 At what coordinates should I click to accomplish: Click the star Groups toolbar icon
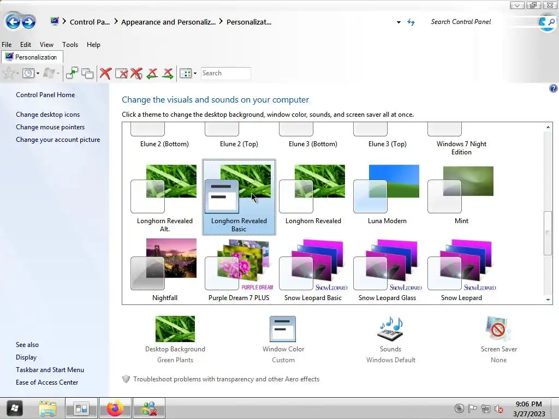click(x=9, y=74)
